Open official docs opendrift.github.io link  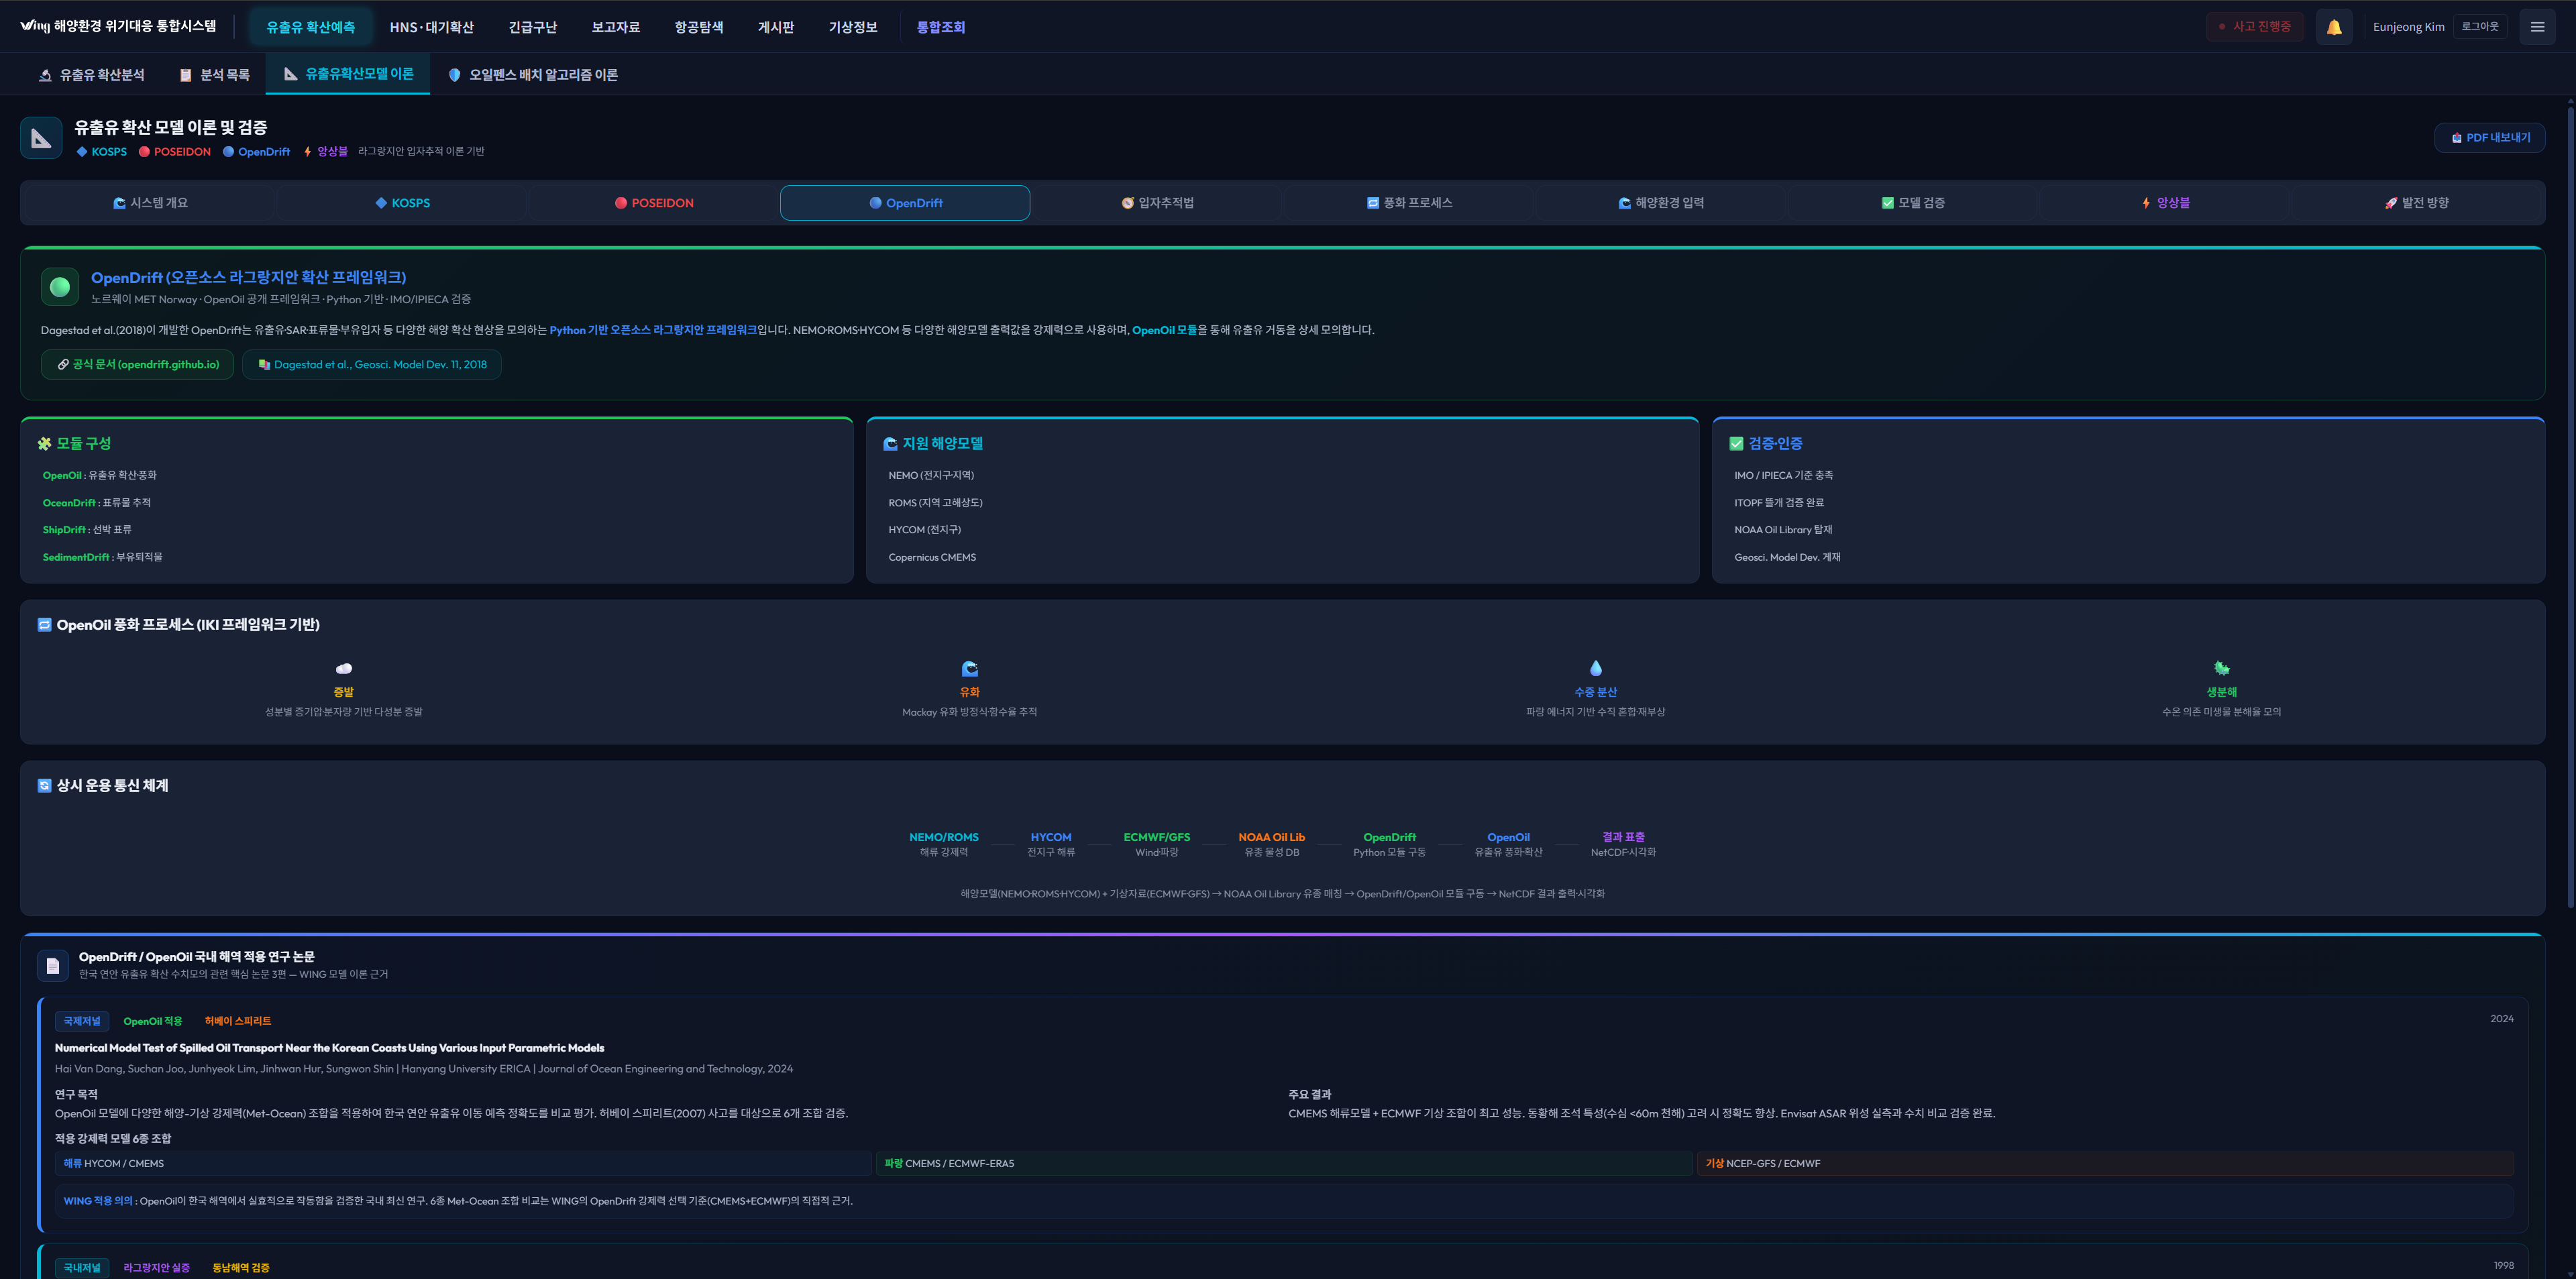click(x=137, y=365)
